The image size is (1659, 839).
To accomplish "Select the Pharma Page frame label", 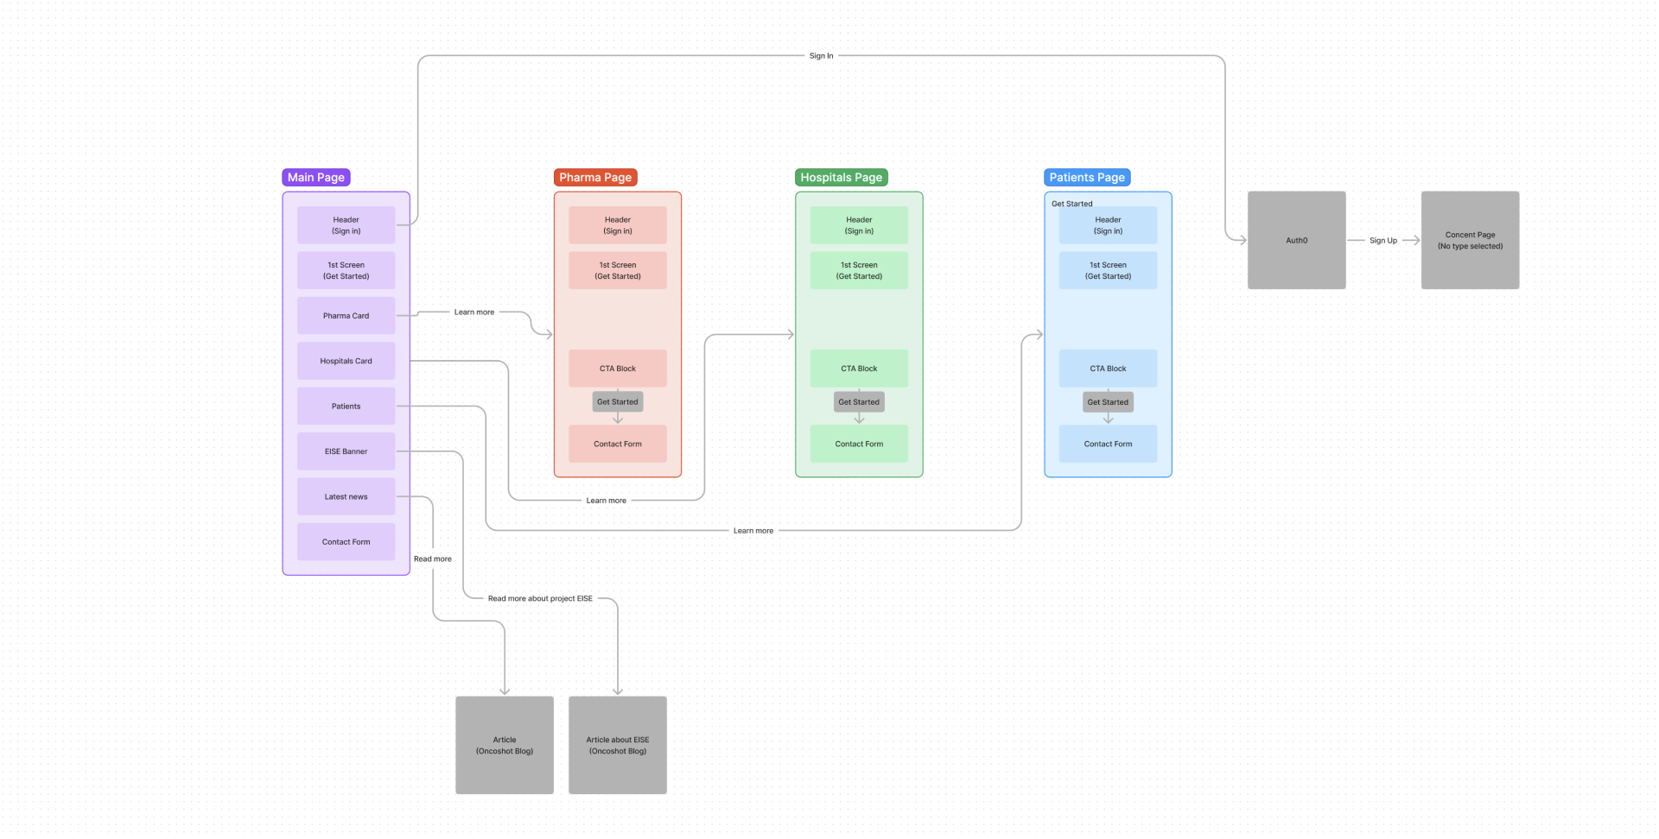I will pyautogui.click(x=595, y=178).
